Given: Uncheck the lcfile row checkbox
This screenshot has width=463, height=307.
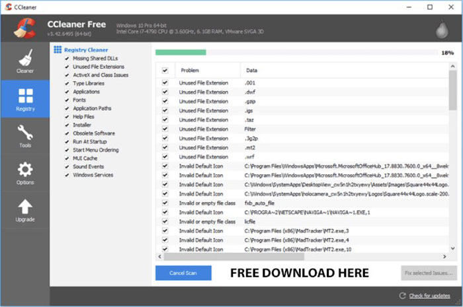Looking at the screenshot, I should coord(165,222).
